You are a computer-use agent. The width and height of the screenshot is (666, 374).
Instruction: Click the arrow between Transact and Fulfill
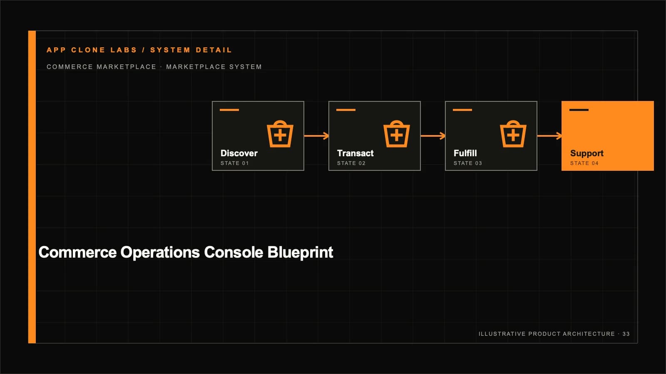coord(433,136)
